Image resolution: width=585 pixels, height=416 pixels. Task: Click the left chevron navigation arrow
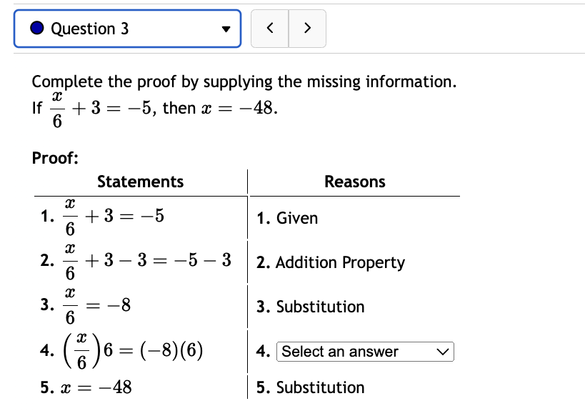coord(270,29)
